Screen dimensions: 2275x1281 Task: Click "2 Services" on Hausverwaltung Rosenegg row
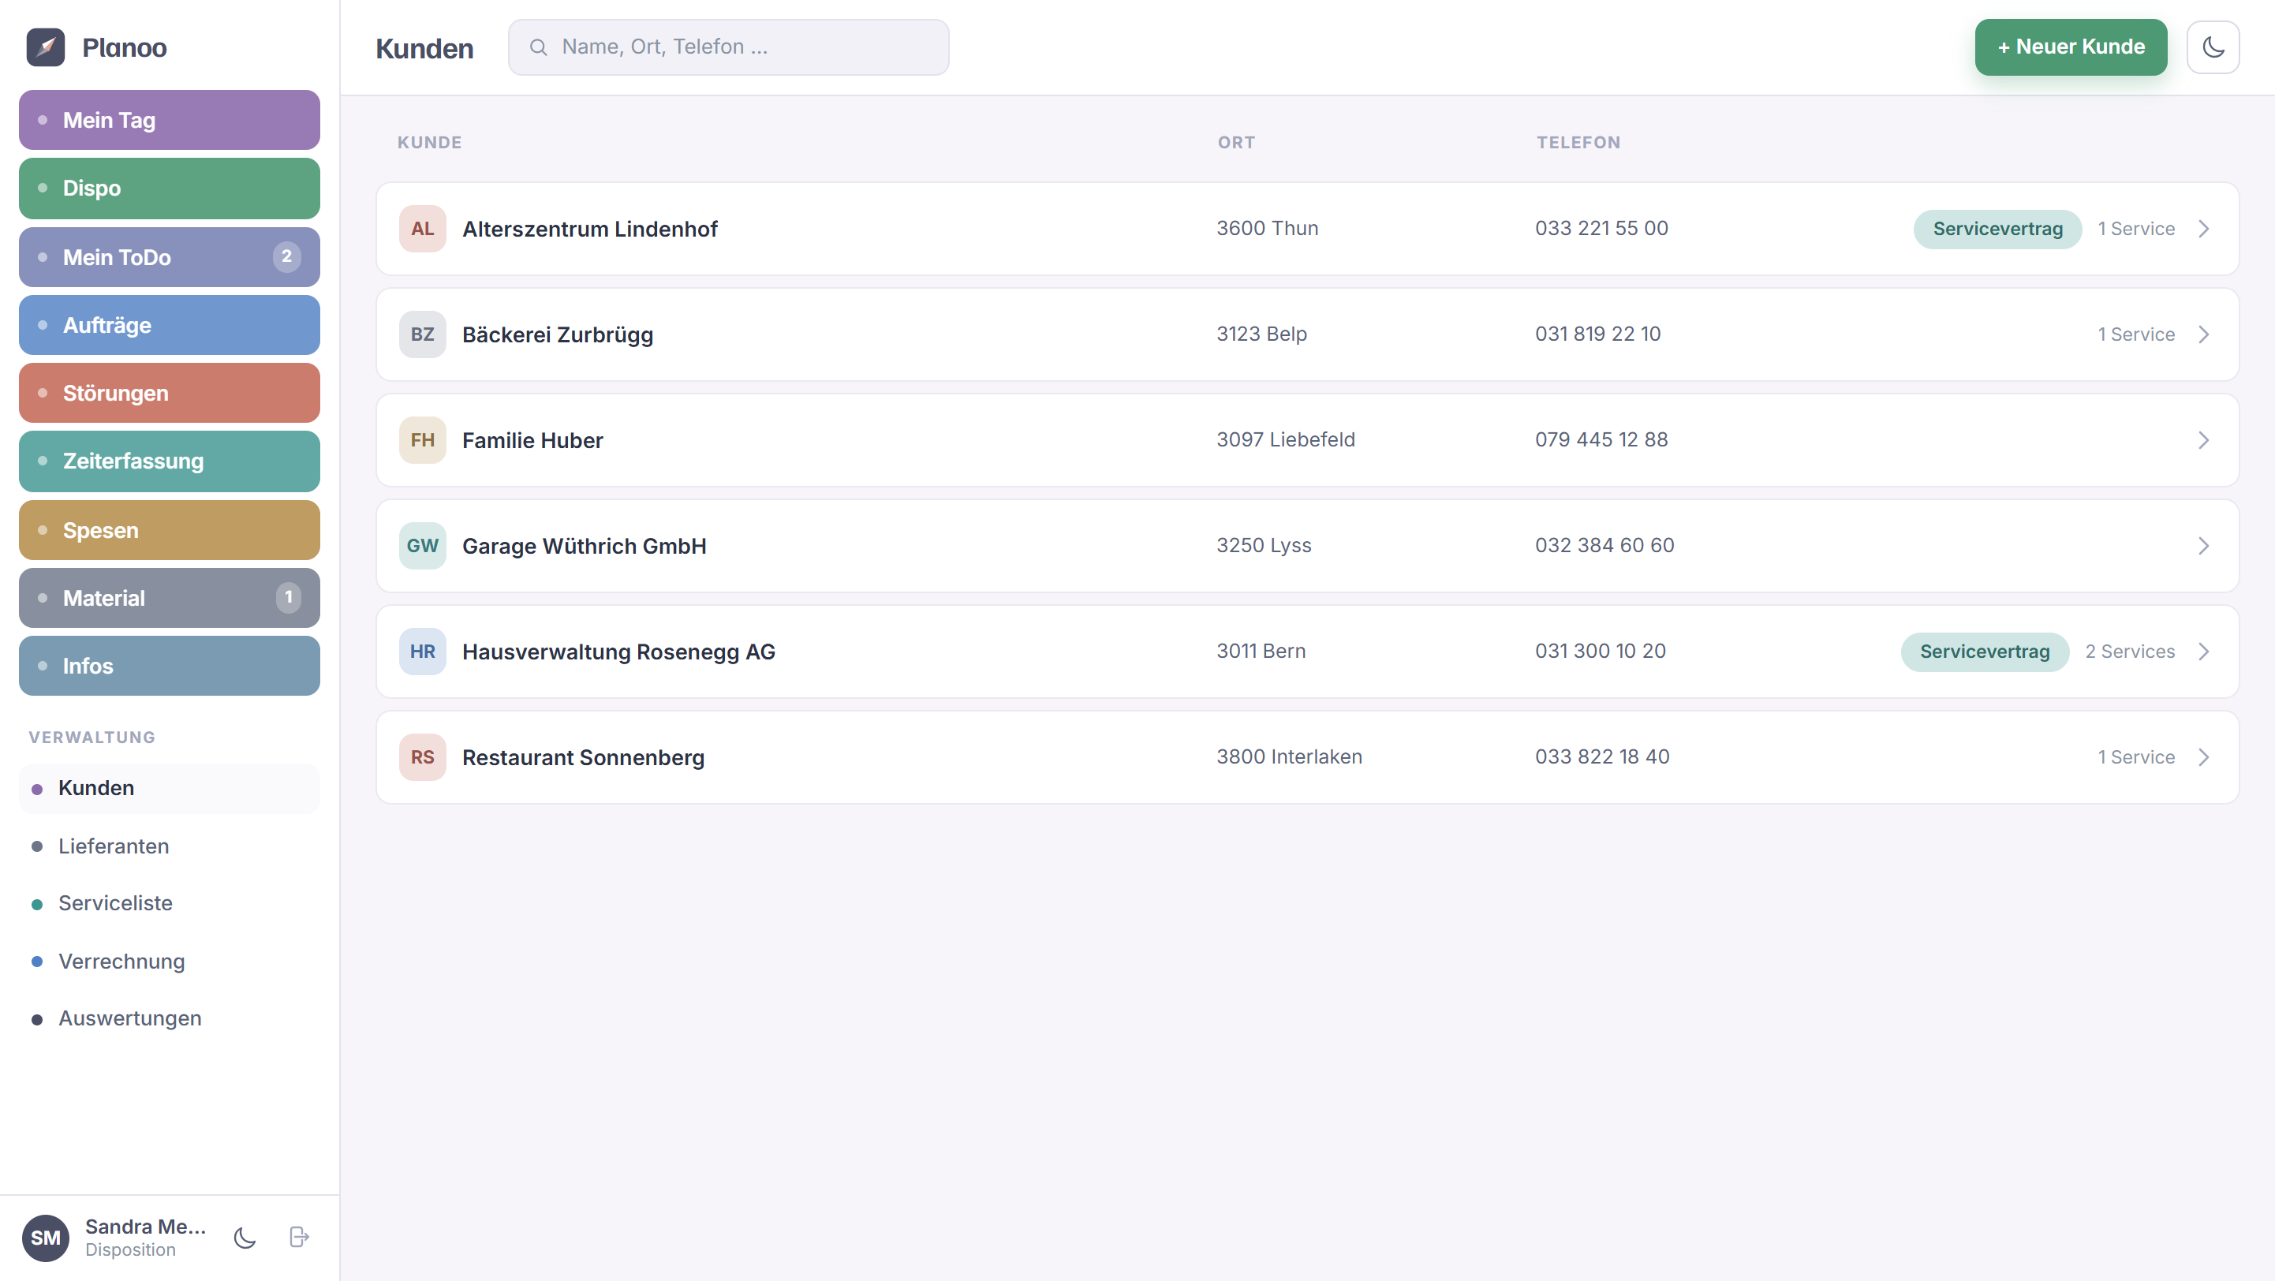click(2130, 652)
